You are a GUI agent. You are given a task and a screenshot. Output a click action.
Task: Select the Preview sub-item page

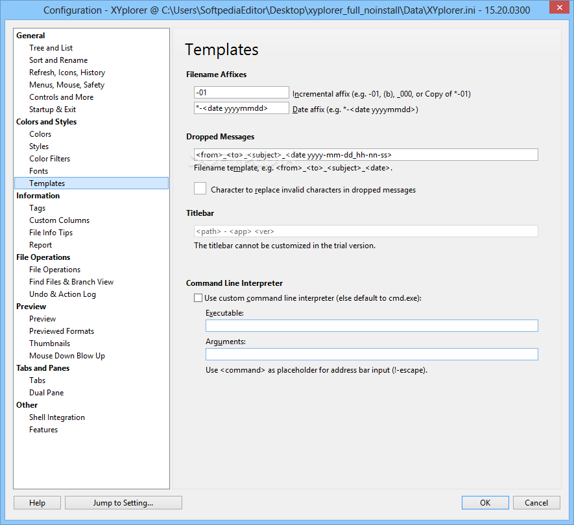42,319
